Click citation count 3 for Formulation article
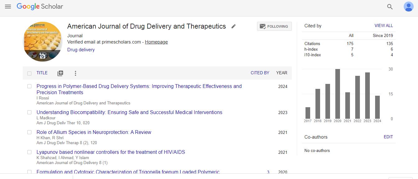The height and width of the screenshot is (179, 418). click(x=268, y=172)
